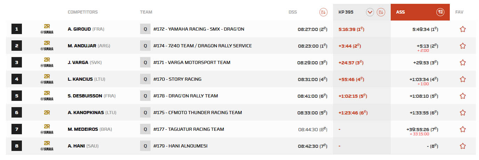Favorite A. Hani using the star
The width and height of the screenshot is (479, 160).
(x=463, y=146)
